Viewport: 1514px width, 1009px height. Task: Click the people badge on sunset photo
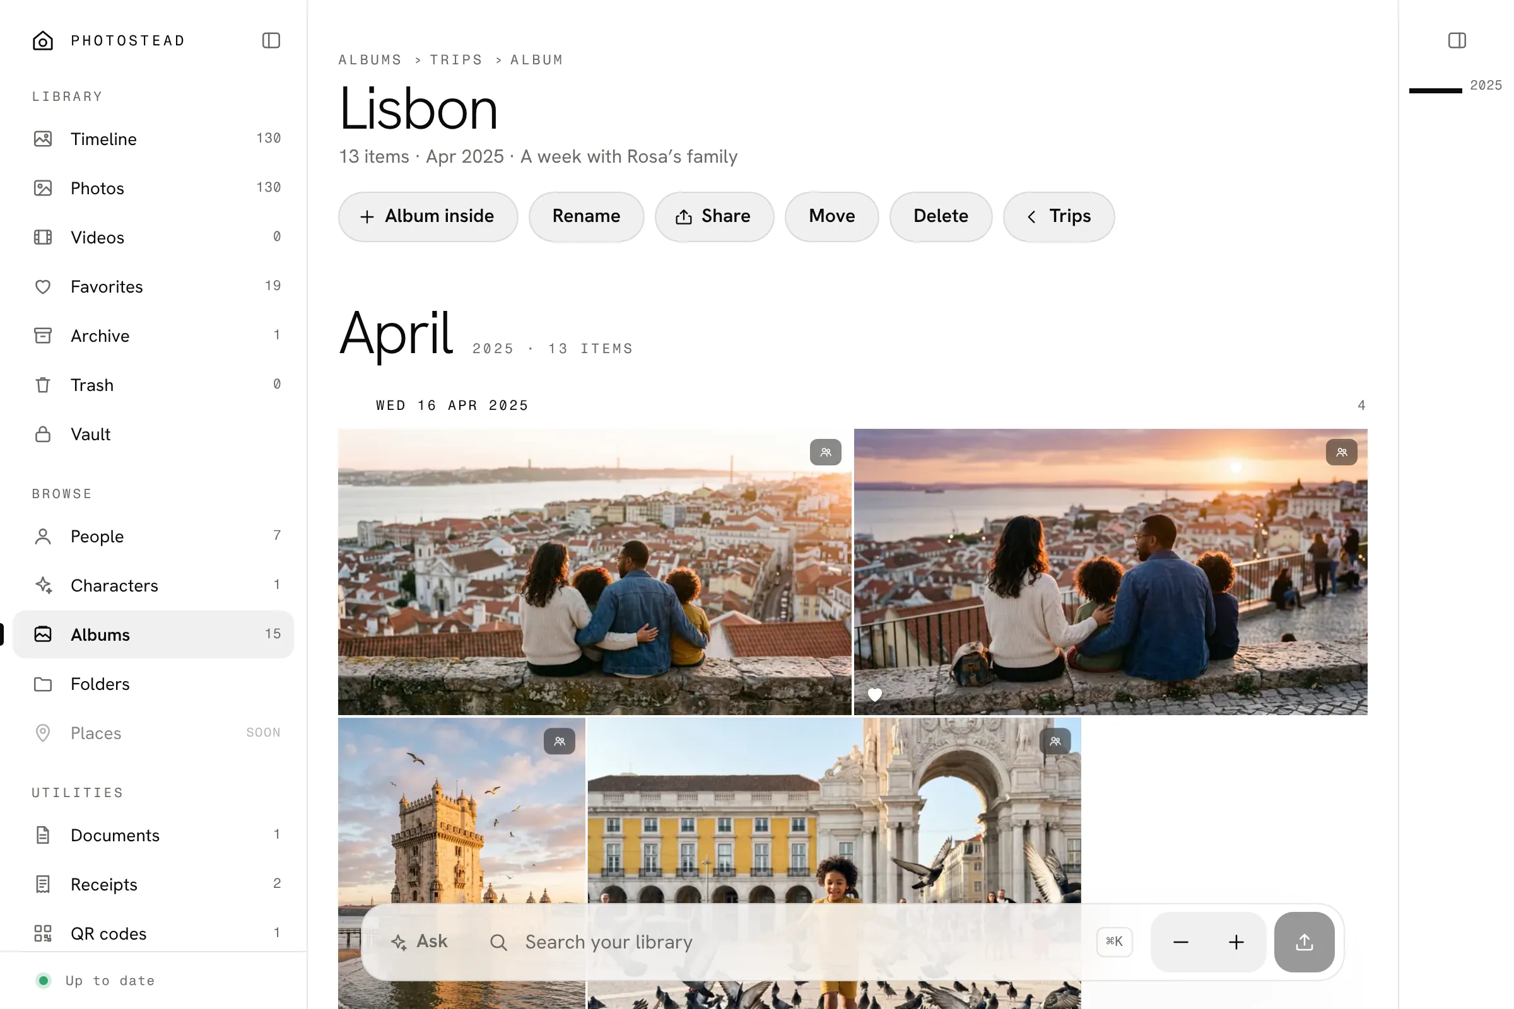pos(1342,452)
